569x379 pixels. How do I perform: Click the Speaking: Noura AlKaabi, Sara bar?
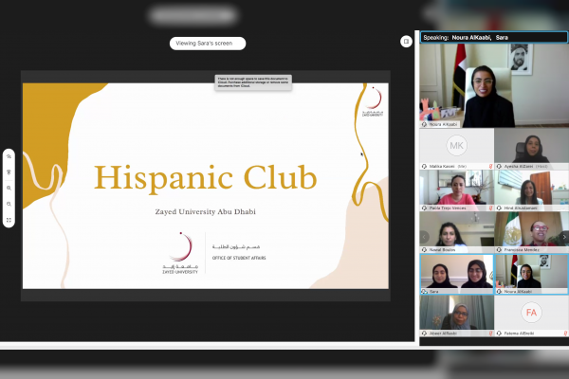(x=494, y=37)
